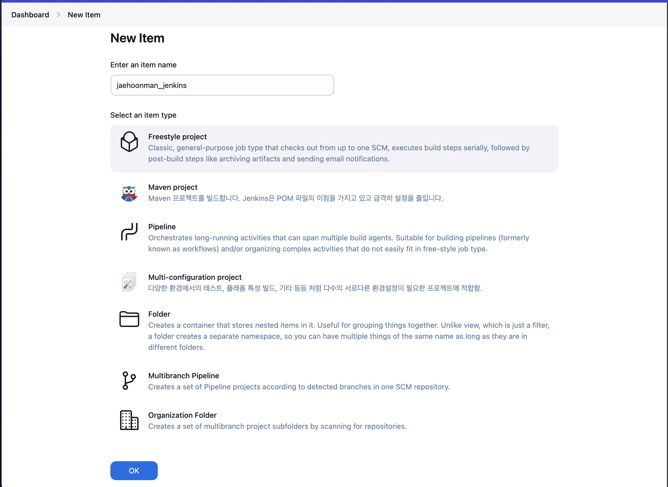Select the Freestyle project cube icon

tap(129, 142)
